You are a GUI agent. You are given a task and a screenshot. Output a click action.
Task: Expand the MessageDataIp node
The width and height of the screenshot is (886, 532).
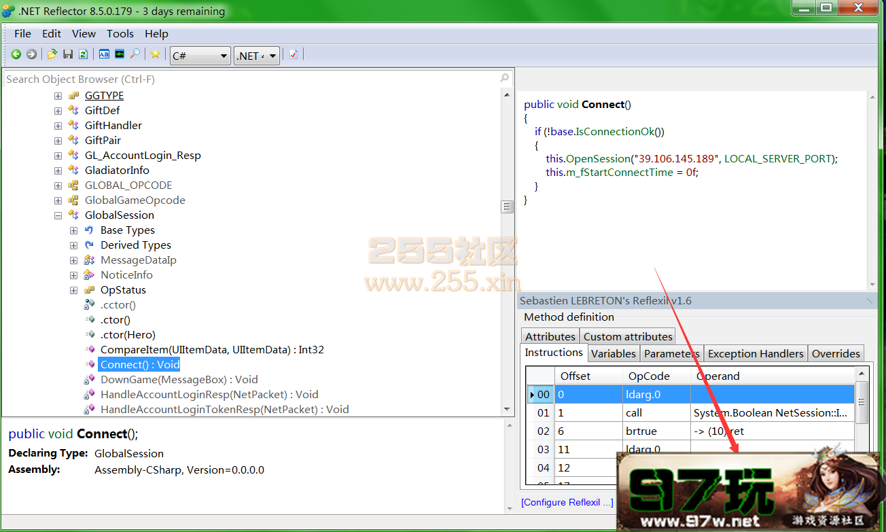click(x=73, y=260)
